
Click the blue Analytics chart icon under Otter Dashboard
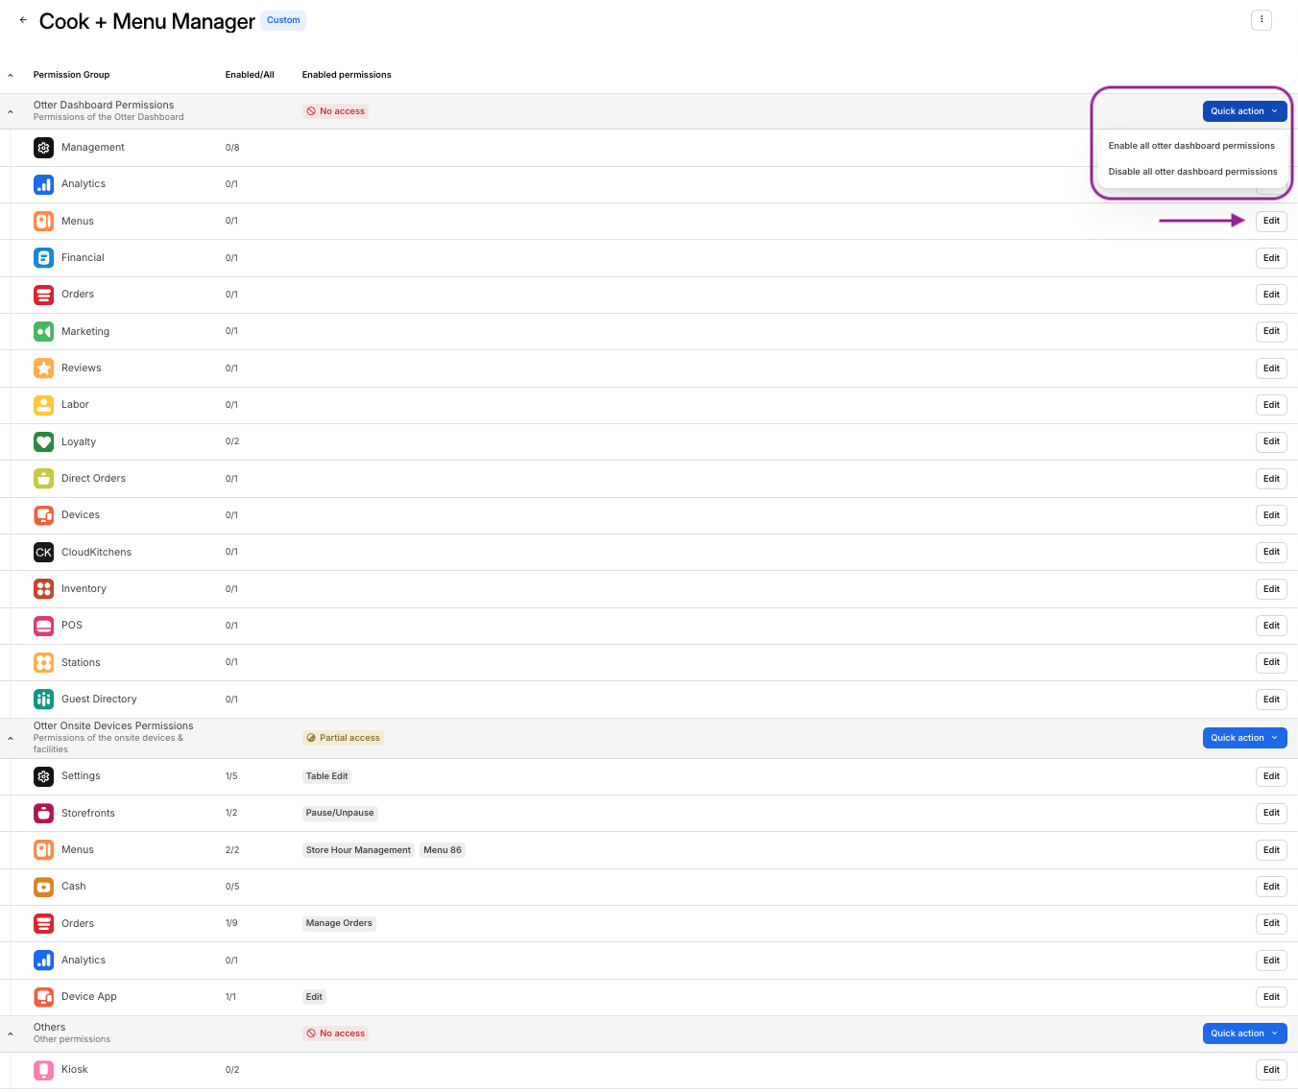pyautogui.click(x=43, y=184)
